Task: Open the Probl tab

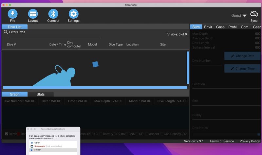Action: pyautogui.click(x=233, y=27)
